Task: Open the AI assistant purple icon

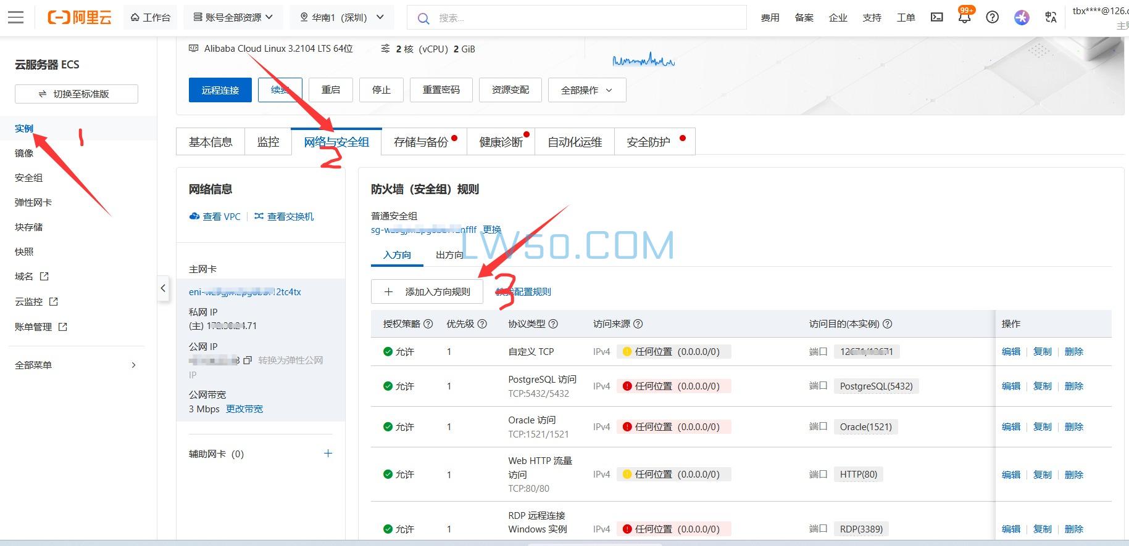Action: point(1022,17)
